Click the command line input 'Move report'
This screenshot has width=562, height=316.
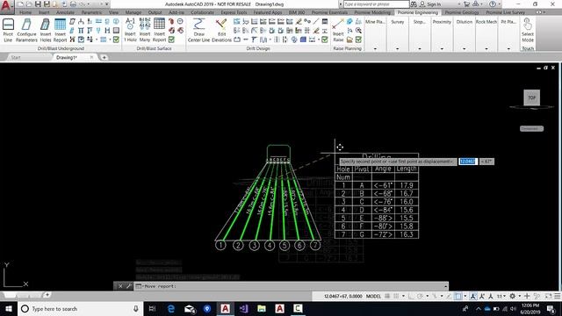pyautogui.click(x=291, y=286)
